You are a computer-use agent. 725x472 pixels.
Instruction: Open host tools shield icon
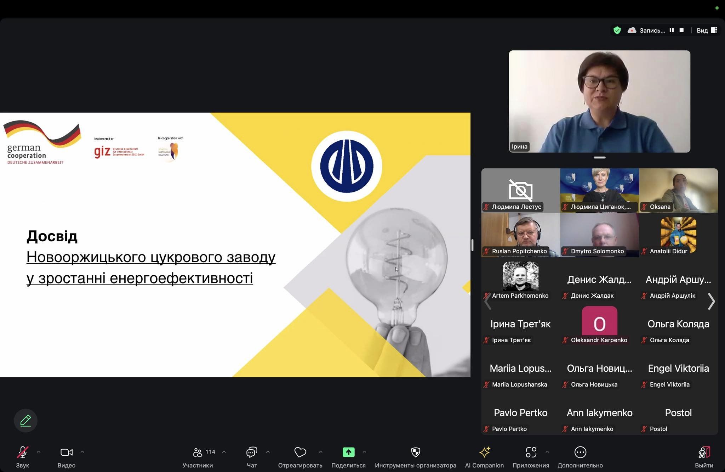(415, 452)
